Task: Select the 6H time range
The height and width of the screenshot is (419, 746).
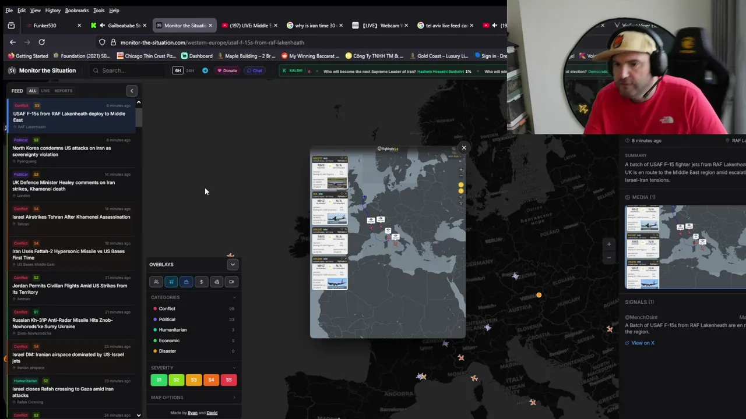Action: [x=178, y=70]
